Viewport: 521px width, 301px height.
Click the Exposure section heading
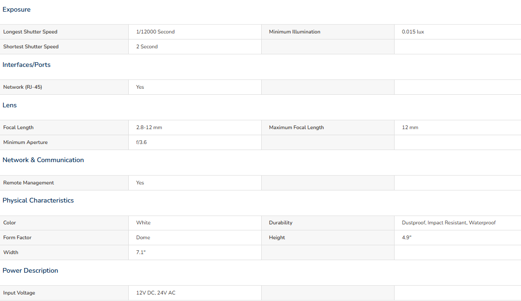coord(17,10)
